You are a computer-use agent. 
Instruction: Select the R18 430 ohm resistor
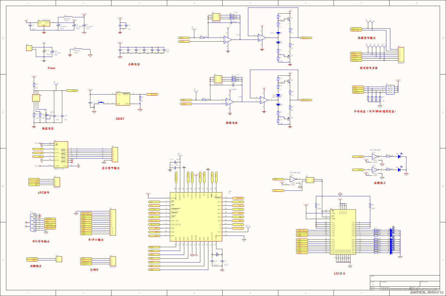(x=34, y=85)
